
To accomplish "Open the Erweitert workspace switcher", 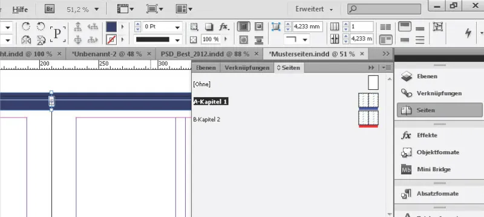I will (x=314, y=9).
